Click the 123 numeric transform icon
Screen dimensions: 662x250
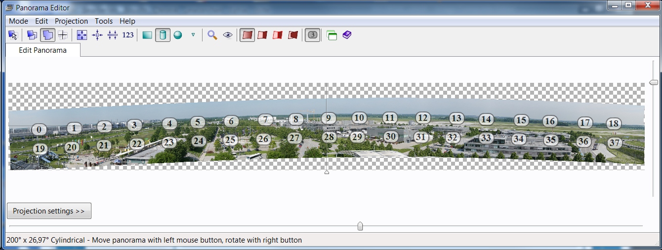(x=128, y=35)
